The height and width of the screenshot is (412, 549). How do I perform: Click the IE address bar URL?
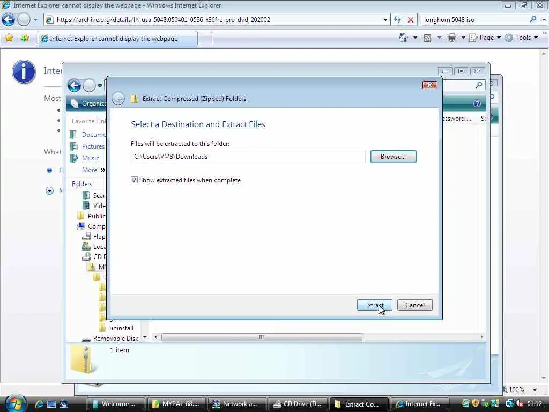163,20
